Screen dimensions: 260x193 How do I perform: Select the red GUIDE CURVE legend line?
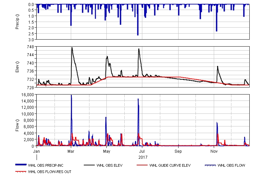coord(142,165)
